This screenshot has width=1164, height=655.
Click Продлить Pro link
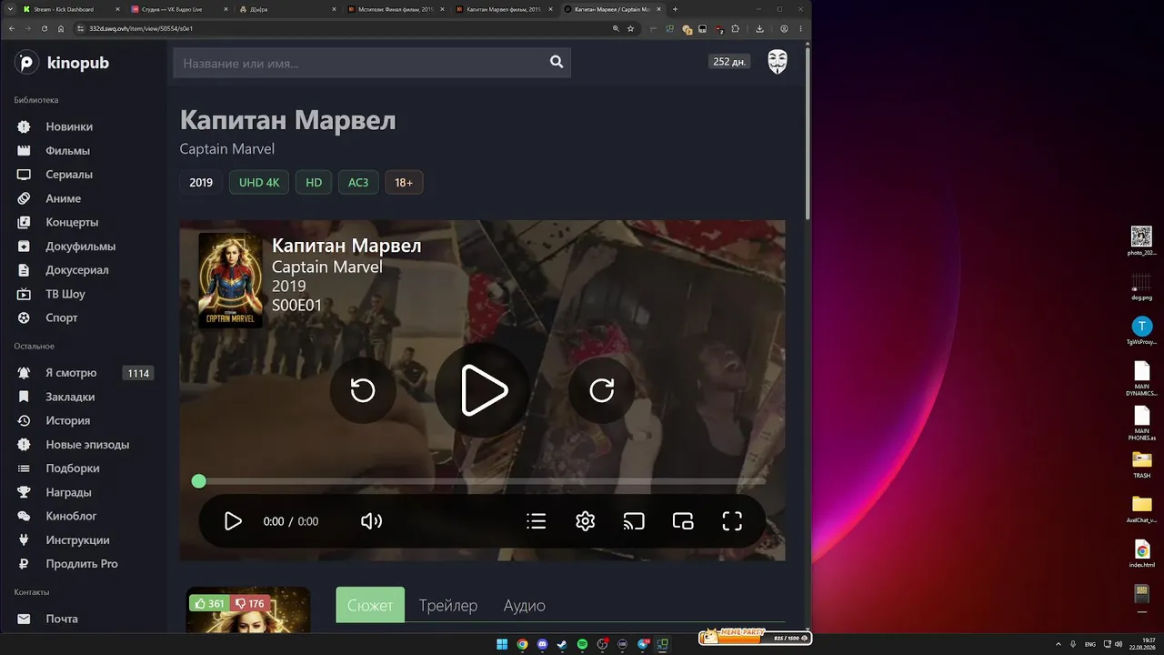pos(83,564)
